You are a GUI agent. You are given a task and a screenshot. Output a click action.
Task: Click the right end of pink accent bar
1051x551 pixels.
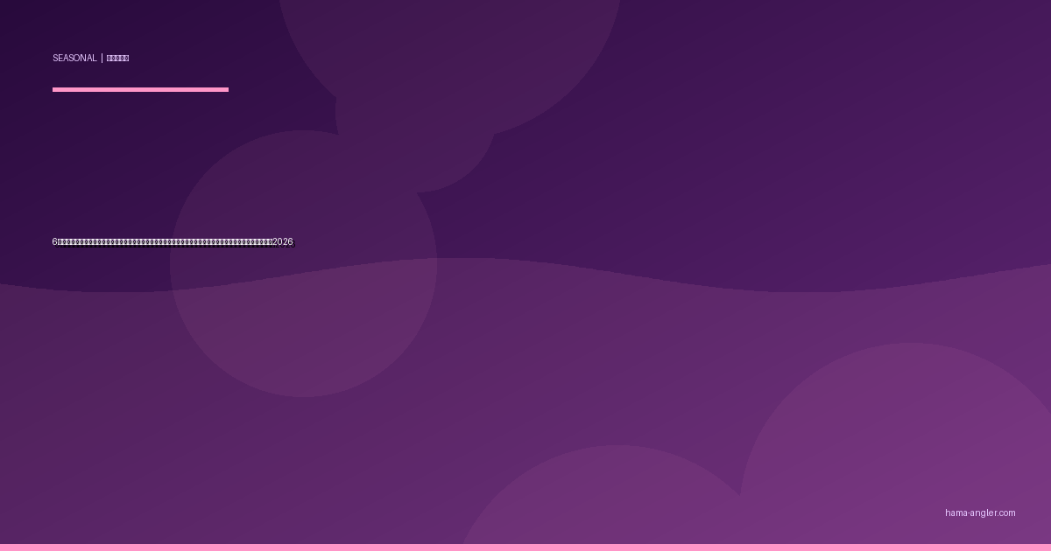[226, 89]
